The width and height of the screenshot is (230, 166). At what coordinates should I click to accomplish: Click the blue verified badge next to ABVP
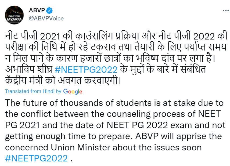click(49, 11)
